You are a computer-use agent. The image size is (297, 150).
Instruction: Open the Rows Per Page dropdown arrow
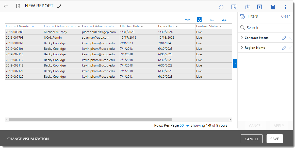pos(188,126)
